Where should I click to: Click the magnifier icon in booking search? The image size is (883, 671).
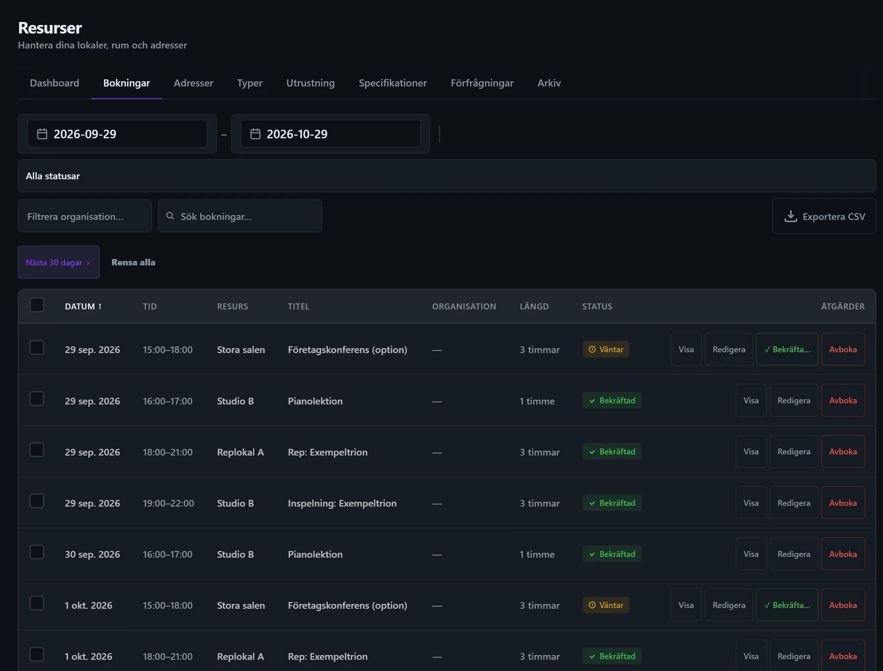tap(170, 216)
